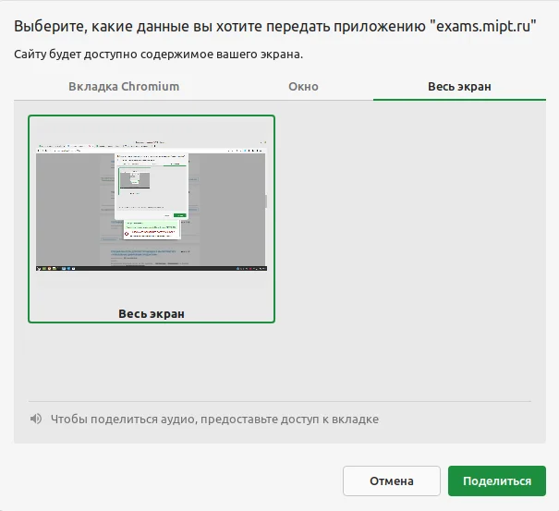
Task: Click the 'Весь экран' caption under thumbnail
Action: [x=152, y=314]
